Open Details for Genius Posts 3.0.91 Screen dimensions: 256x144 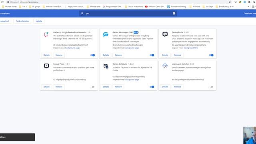point(165,55)
